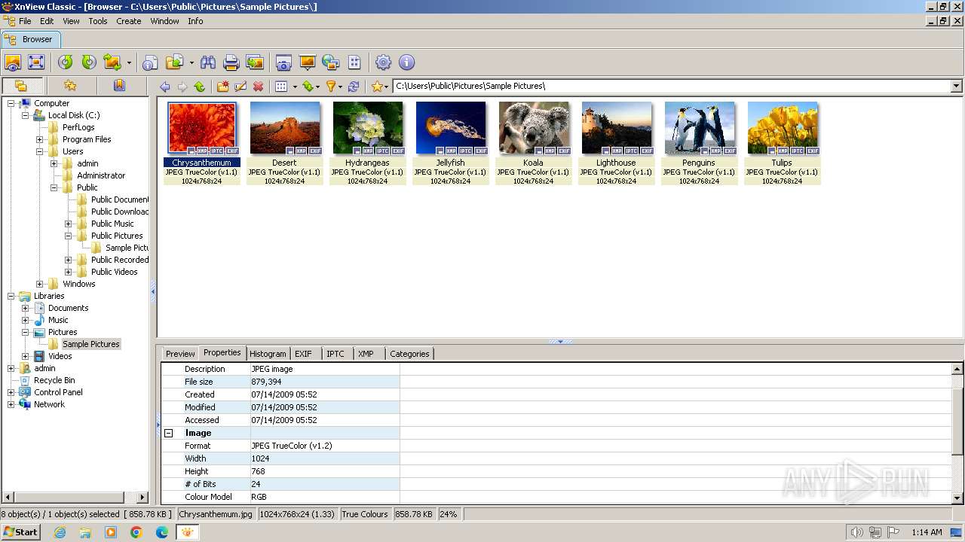Expand the Program Files folder

tap(40, 139)
